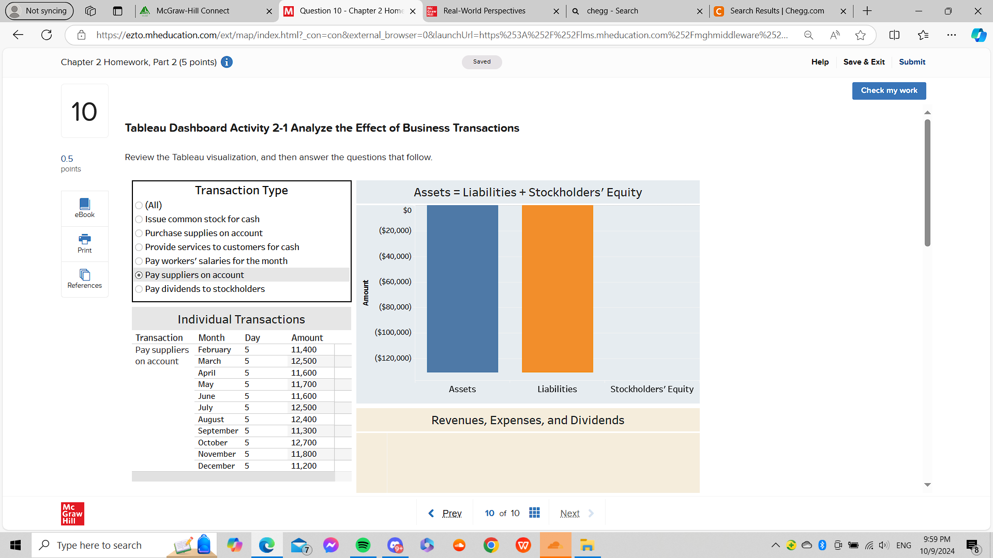
Task: Open the 'Real-World Perspectives' tab
Action: point(485,11)
